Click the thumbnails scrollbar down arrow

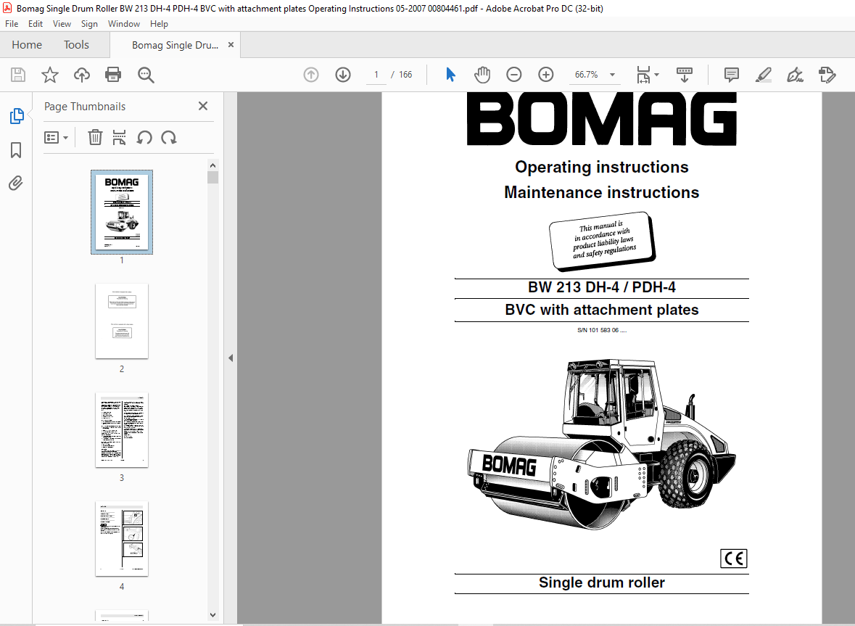click(x=212, y=615)
